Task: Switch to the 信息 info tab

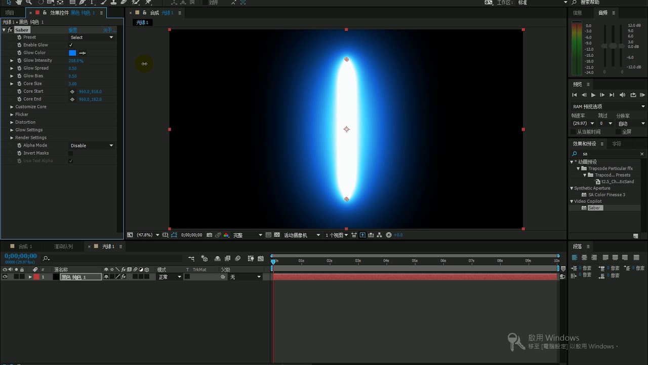Action: [577, 13]
